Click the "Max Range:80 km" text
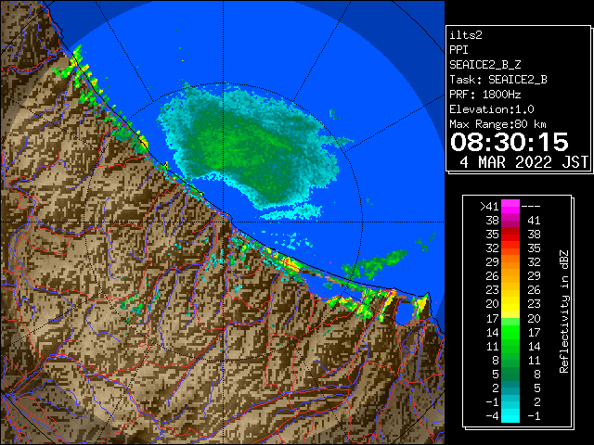 pos(497,124)
